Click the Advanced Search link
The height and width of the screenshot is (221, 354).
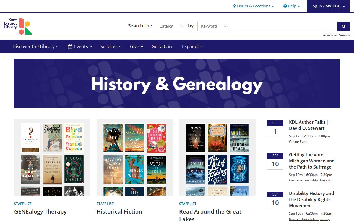(336, 35)
